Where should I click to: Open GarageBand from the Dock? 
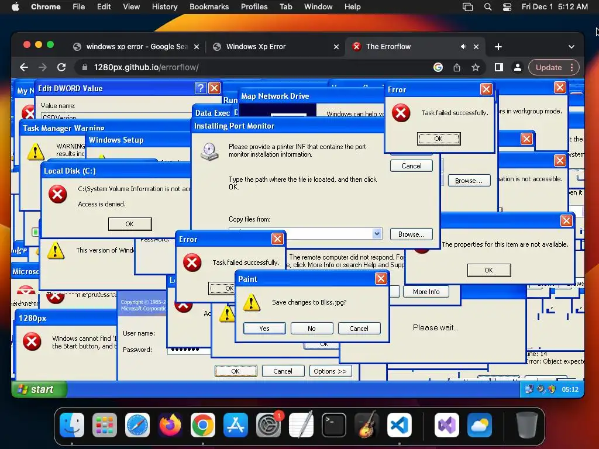[367, 425]
